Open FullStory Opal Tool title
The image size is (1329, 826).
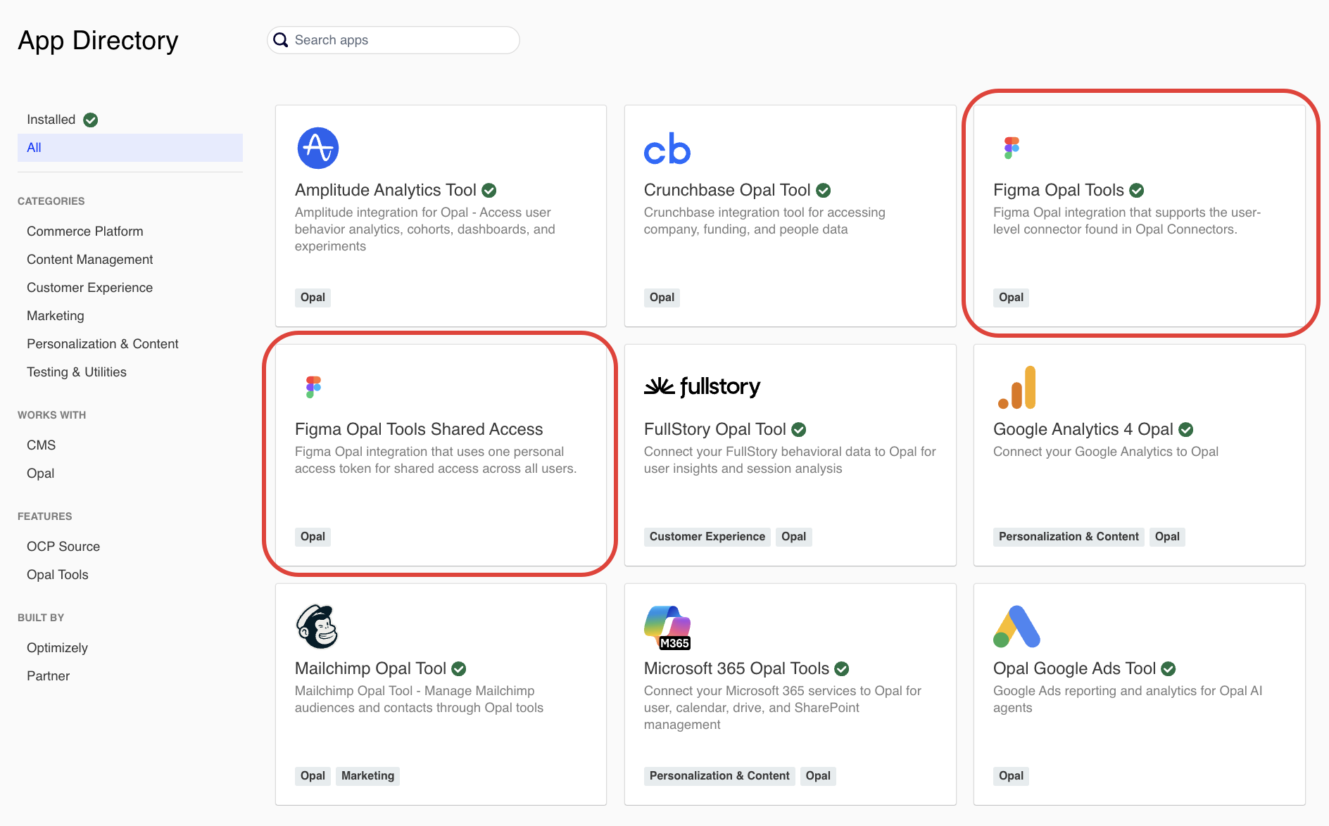[715, 429]
